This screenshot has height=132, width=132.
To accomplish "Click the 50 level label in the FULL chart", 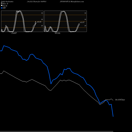I will [x=85, y=19].
